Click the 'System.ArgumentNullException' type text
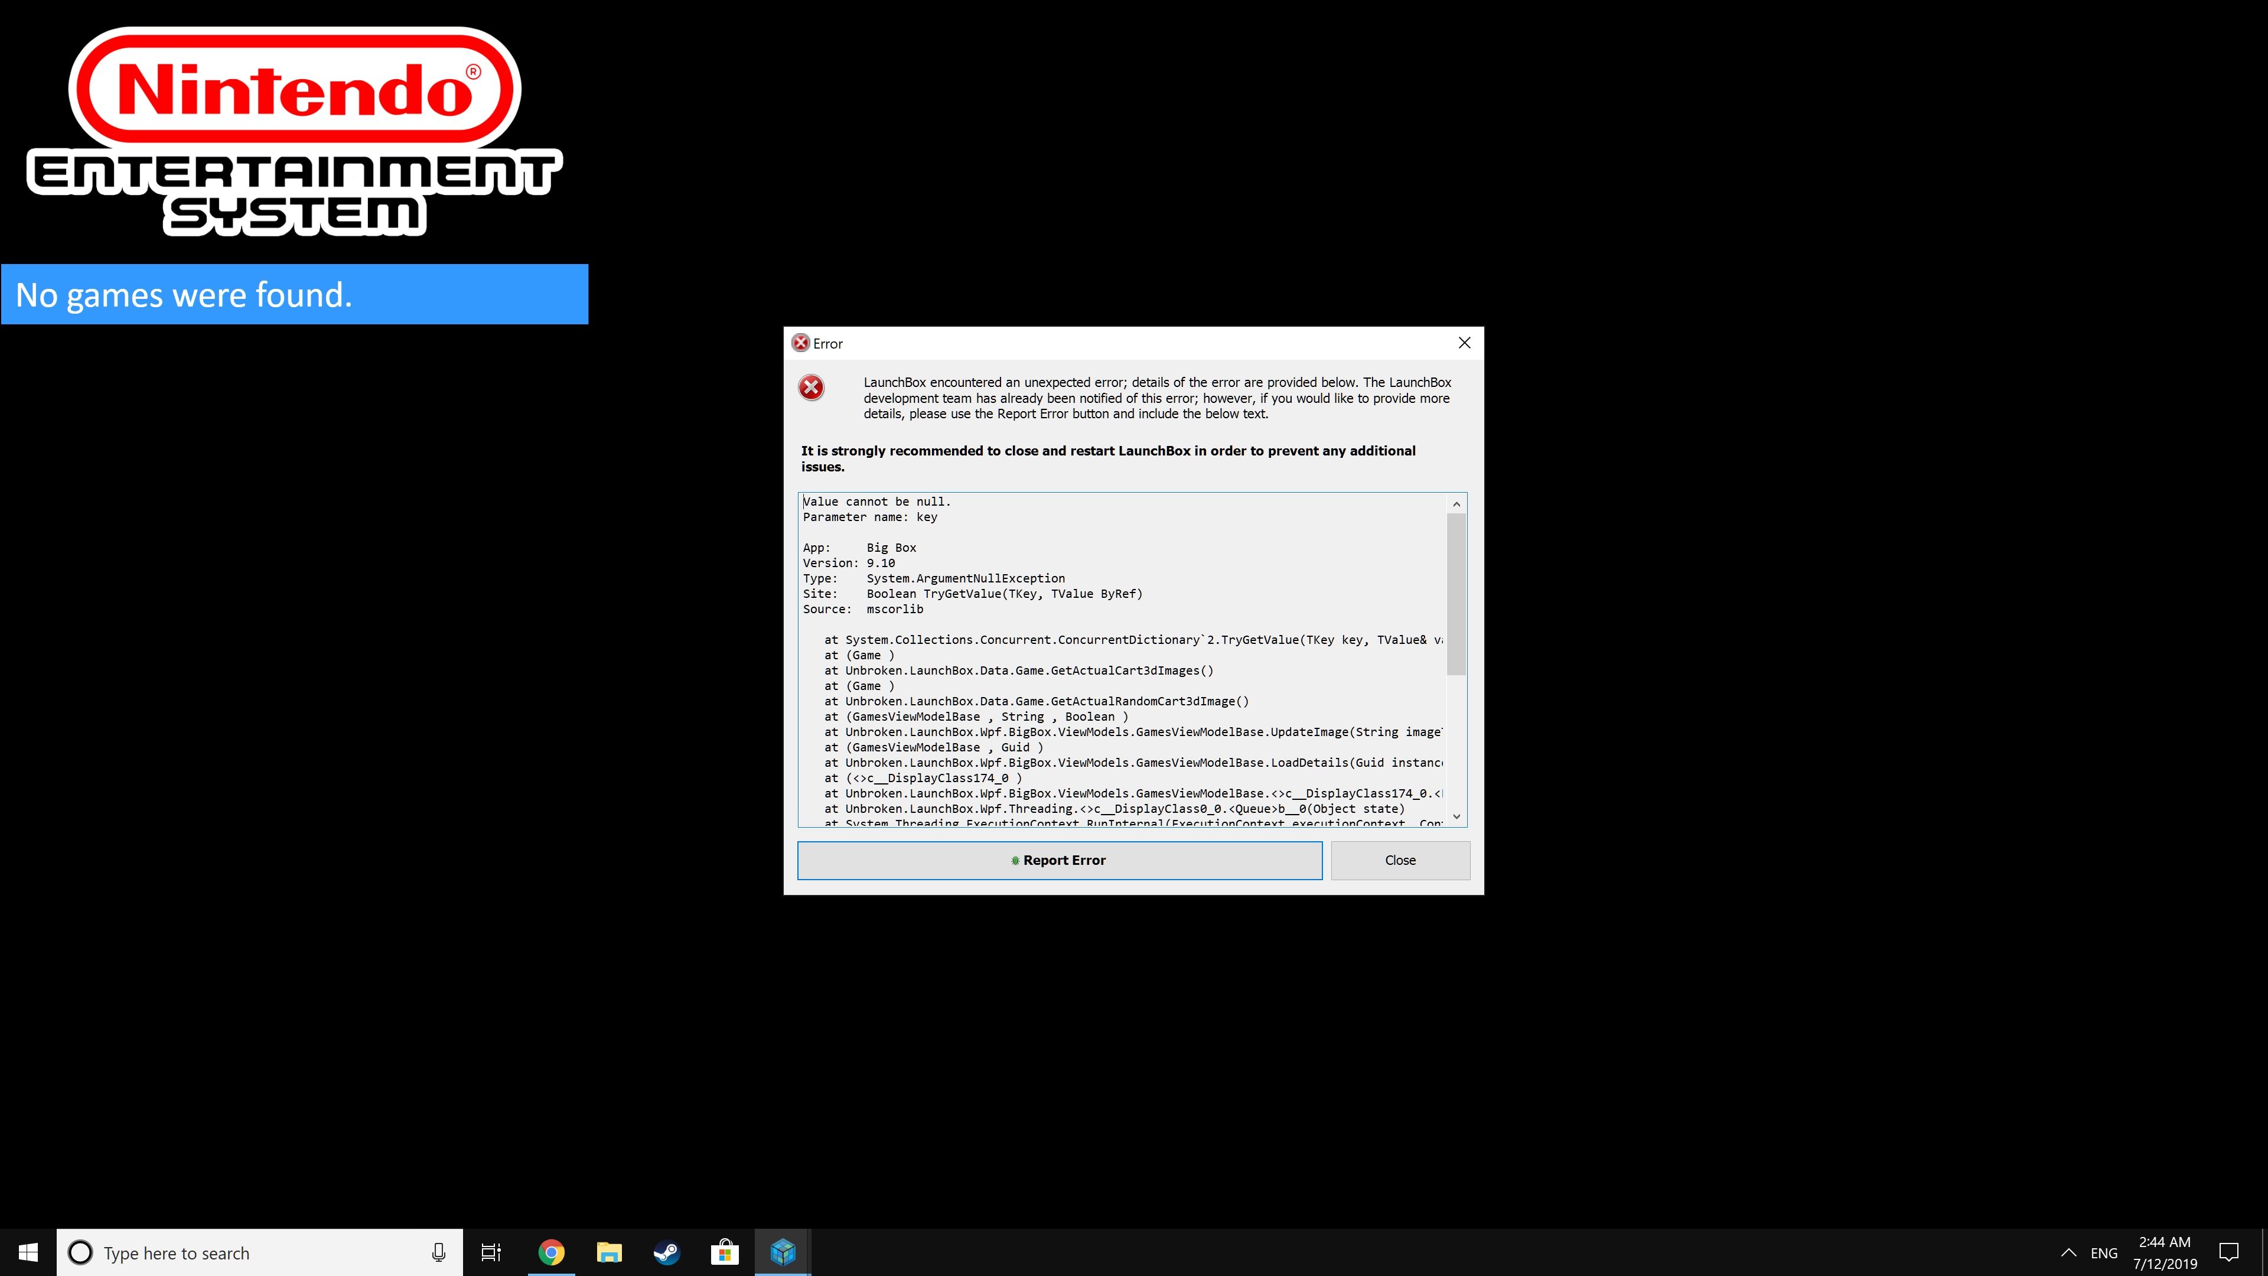 [966, 578]
